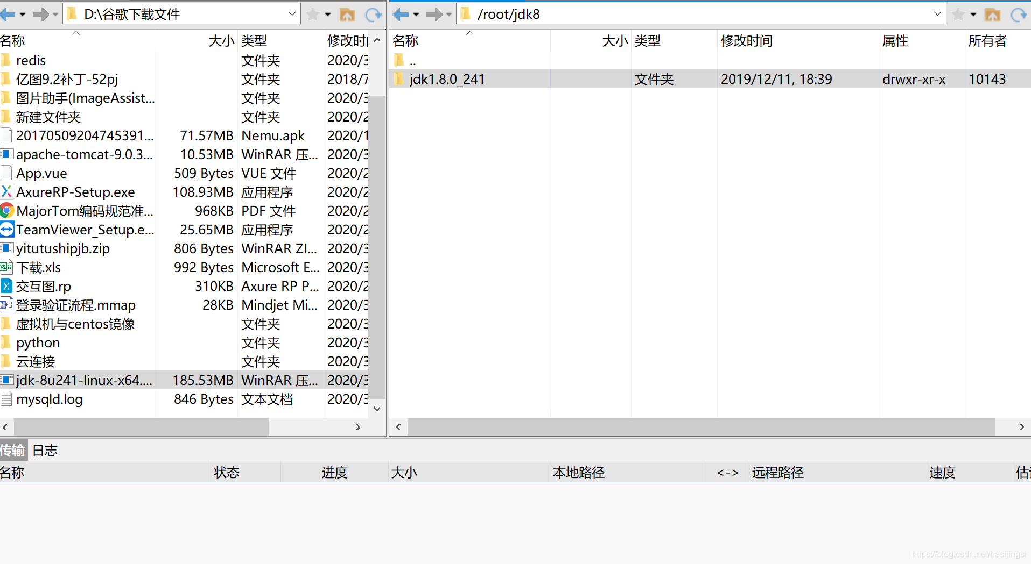Viewport: 1031px width, 564px height.
Task: Open remote back history dropdown arrow
Action: coord(416,15)
